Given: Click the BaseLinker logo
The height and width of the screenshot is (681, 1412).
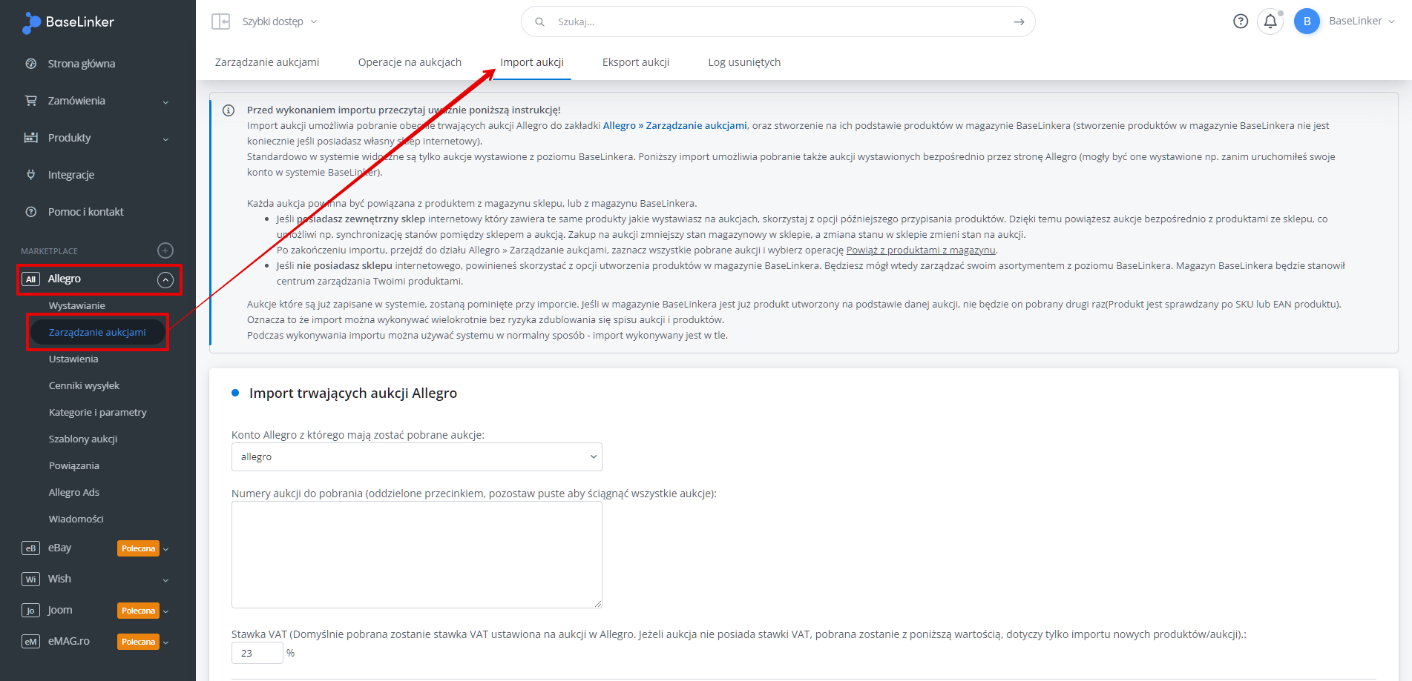Looking at the screenshot, I should pos(68,22).
